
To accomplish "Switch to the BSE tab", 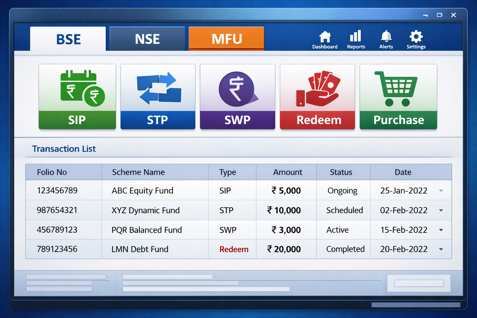I will [68, 39].
